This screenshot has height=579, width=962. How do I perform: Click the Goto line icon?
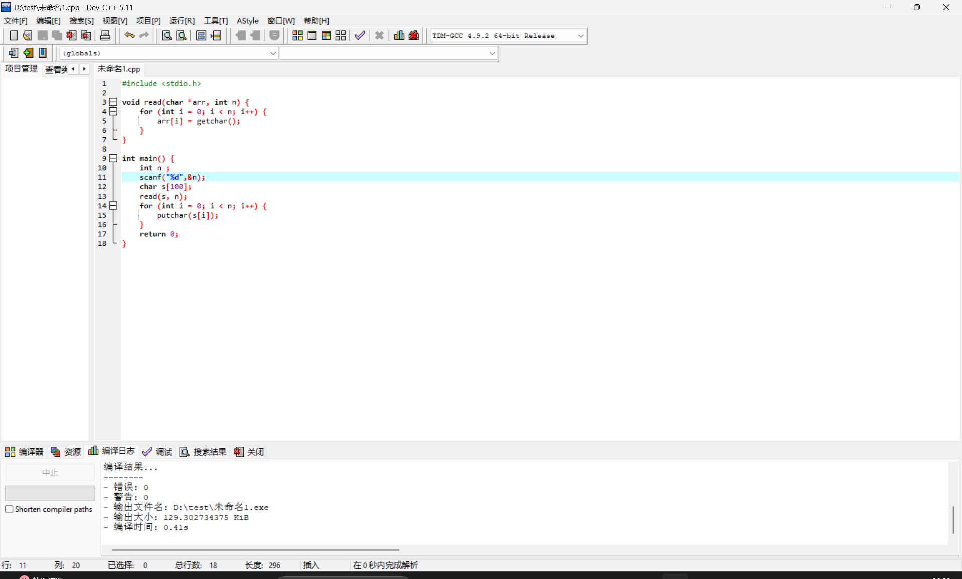click(216, 35)
